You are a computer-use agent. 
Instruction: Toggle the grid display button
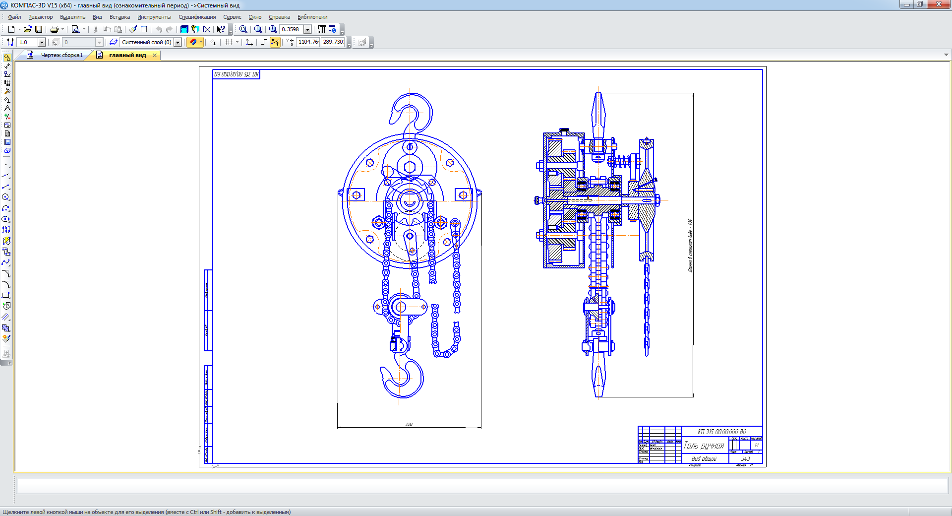[229, 42]
